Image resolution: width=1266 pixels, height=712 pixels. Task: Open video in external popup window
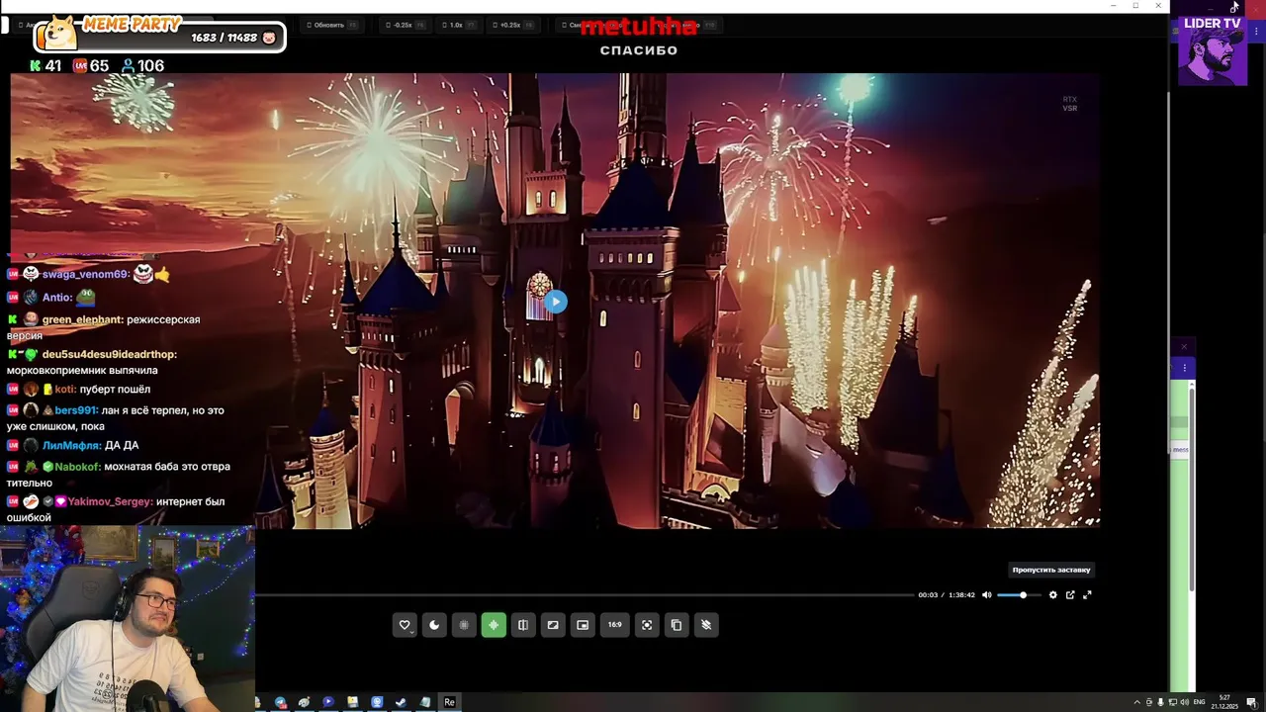[x=1070, y=595]
